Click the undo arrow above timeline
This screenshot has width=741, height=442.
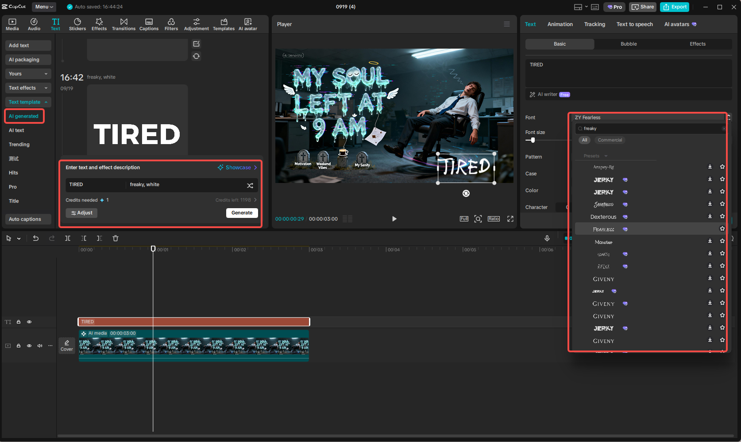36,238
